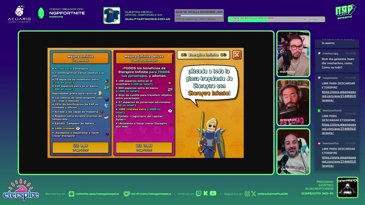
Task: Select the Mejora Infinite Deluxe 'Todos los personajes' header
Action: [144, 58]
